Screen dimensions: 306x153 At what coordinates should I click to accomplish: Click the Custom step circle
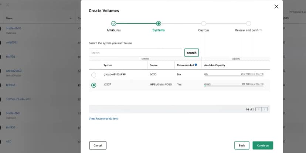204,24
